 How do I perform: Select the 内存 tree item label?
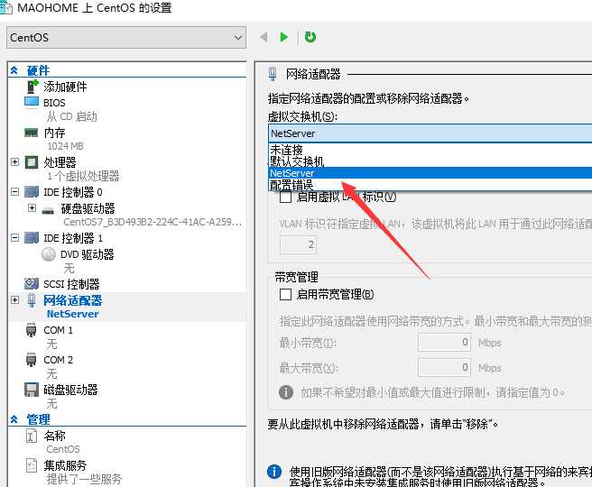(55, 133)
